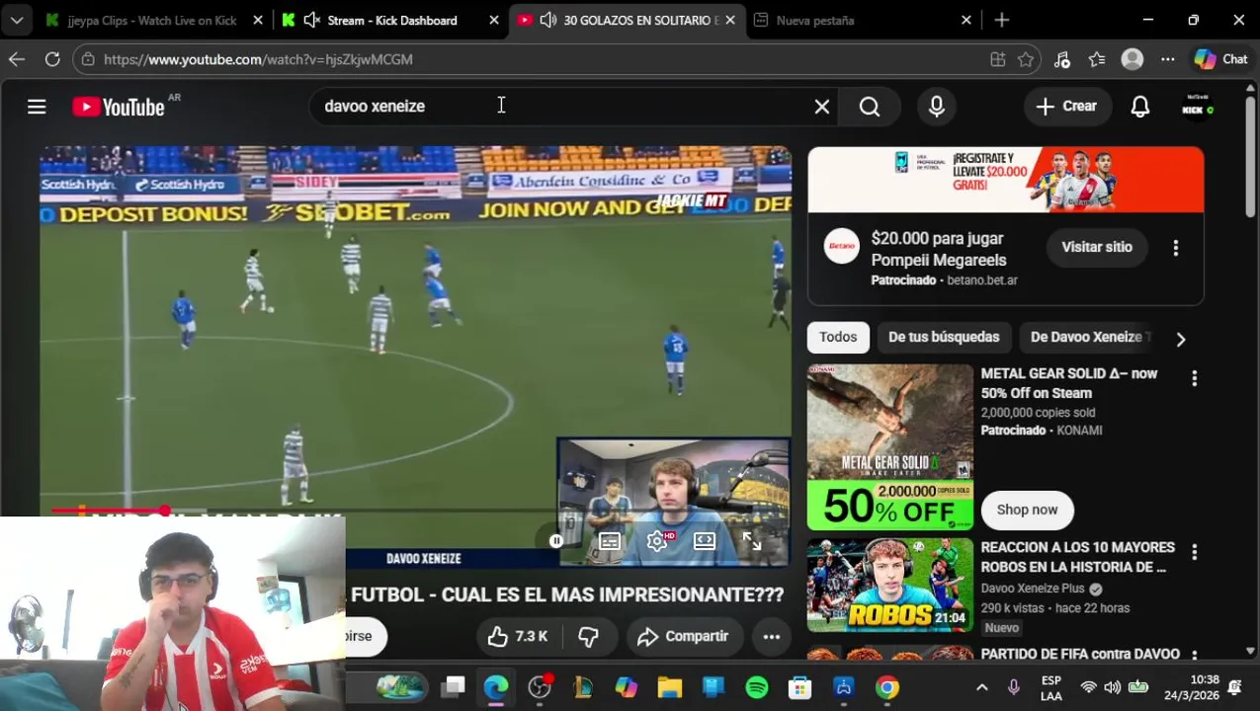The height and width of the screenshot is (711, 1260).
Task: Open the YouTube account avatar menu
Action: (x=1197, y=106)
